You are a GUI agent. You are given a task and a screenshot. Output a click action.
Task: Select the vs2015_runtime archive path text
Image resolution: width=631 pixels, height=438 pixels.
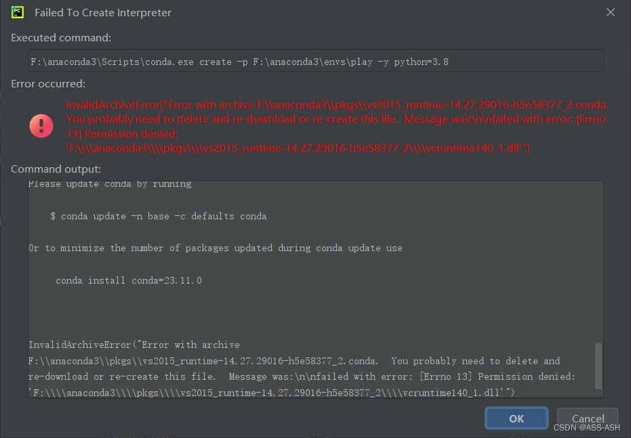[x=203, y=360]
